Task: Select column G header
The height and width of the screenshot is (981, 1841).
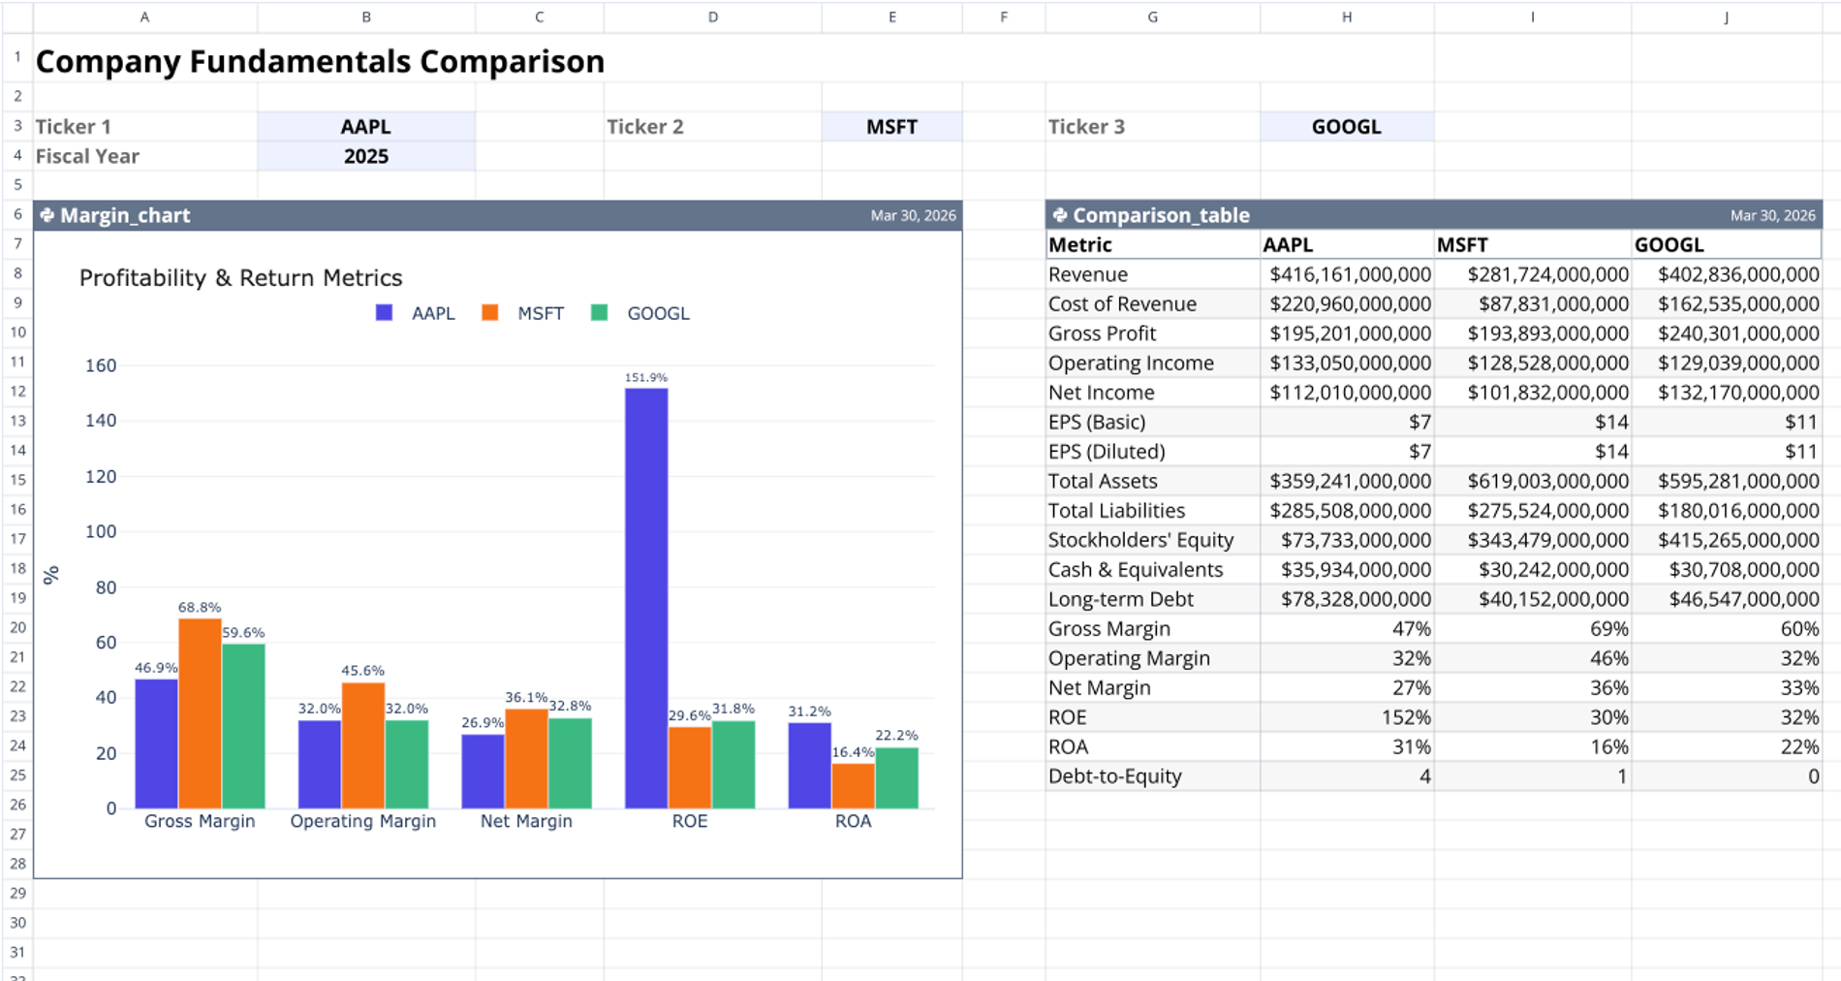Action: point(1153,17)
